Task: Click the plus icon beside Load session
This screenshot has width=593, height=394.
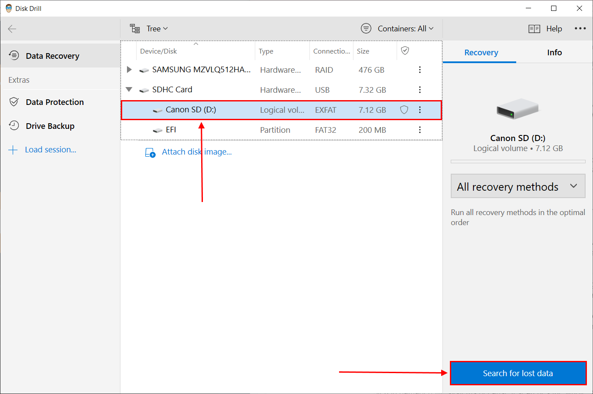Action: [13, 150]
